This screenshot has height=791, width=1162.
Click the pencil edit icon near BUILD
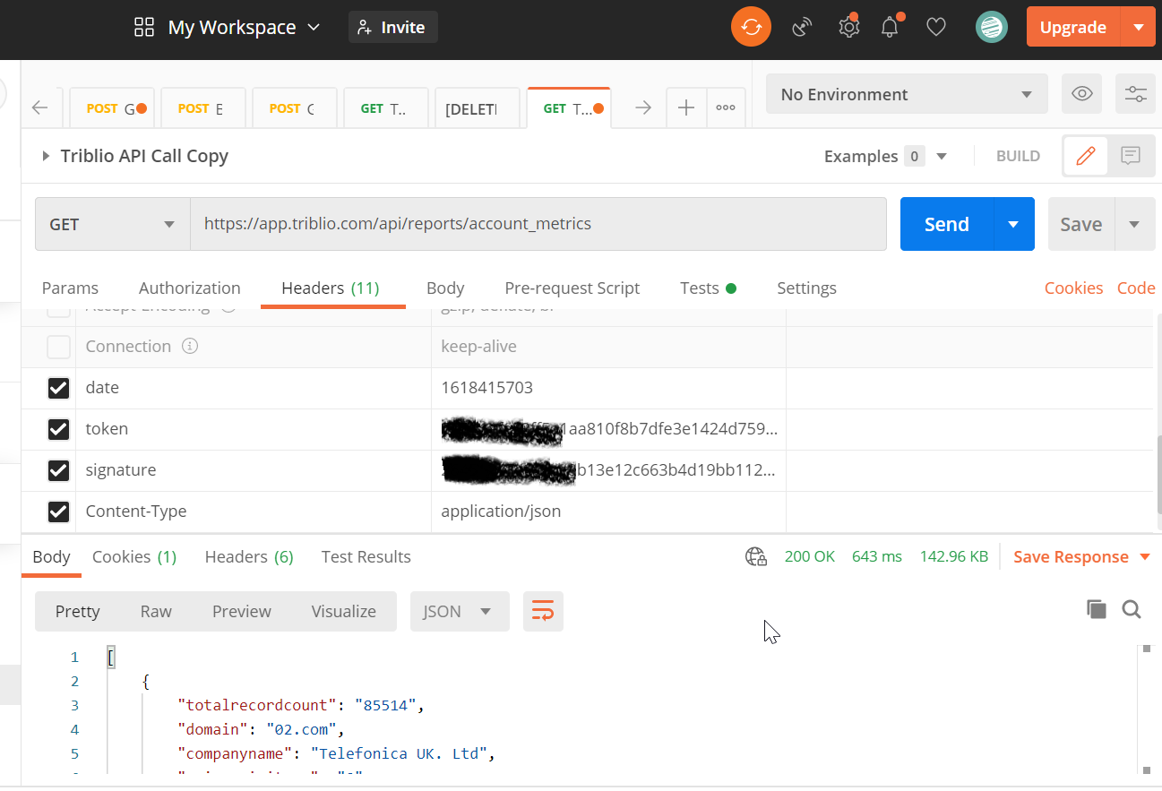1085,155
